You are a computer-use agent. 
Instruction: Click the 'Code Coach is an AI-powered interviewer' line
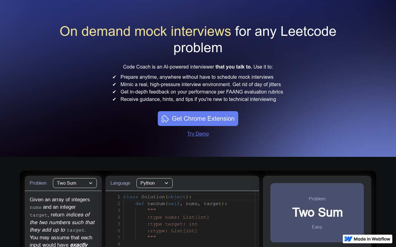tap(198, 67)
